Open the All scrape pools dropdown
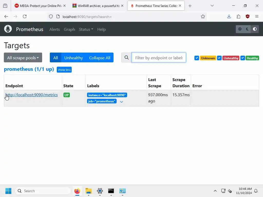This screenshot has width=263, height=197. (x=23, y=58)
